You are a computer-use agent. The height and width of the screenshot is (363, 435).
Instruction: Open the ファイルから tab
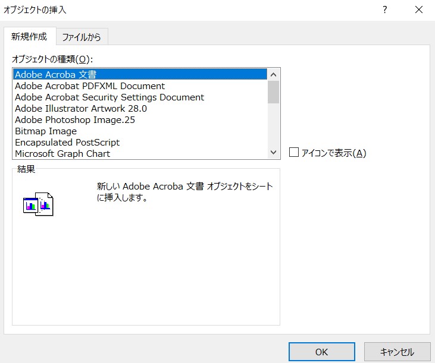pos(82,37)
